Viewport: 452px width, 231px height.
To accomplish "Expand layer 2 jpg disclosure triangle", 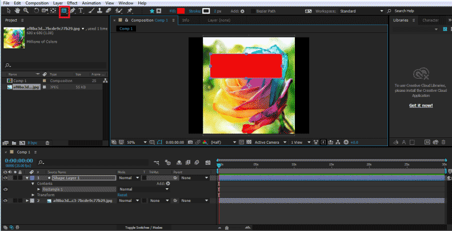I will click(27, 201).
